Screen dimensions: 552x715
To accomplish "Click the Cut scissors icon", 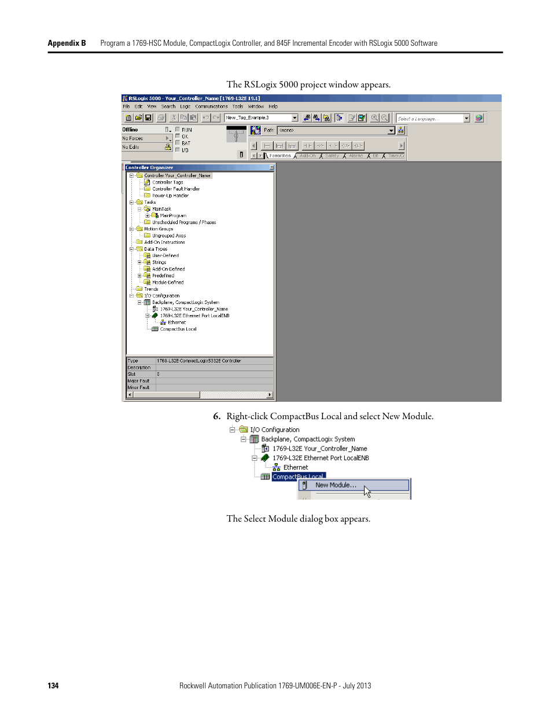I will (x=174, y=118).
